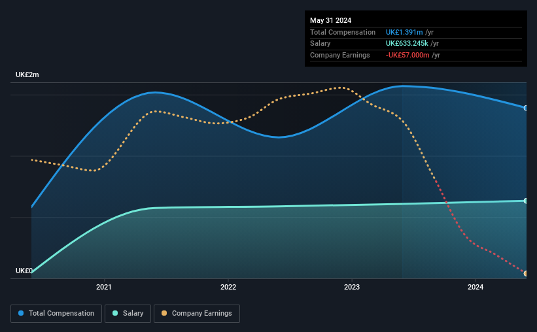Image resolution: width=537 pixels, height=332 pixels.
Task: Click the 2022 axis label
Action: point(228,287)
